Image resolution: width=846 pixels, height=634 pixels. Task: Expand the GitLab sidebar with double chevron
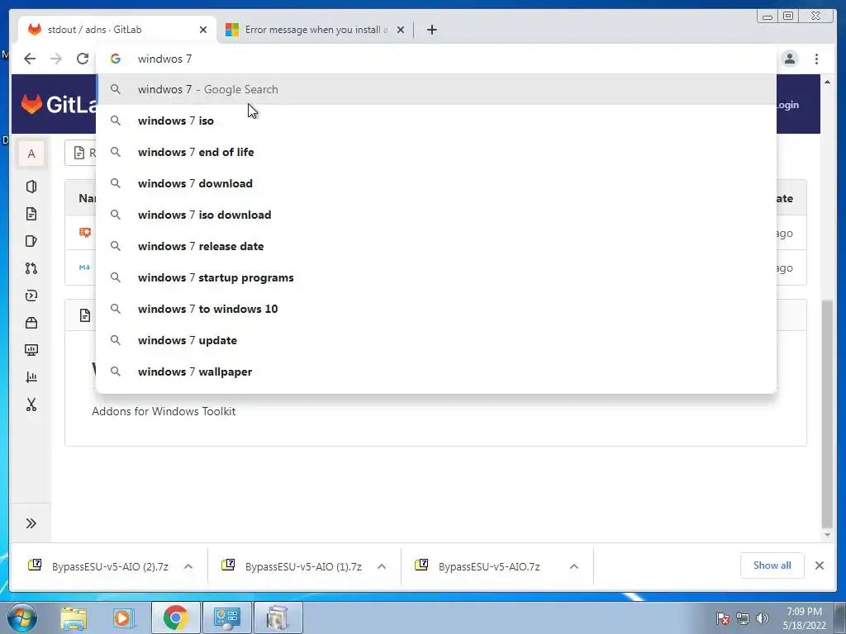coord(31,523)
